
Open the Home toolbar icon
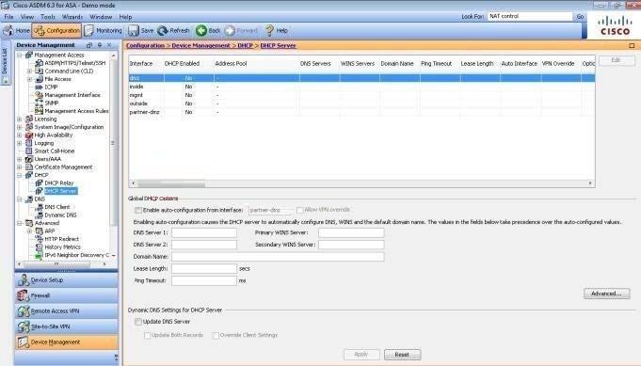pos(8,31)
